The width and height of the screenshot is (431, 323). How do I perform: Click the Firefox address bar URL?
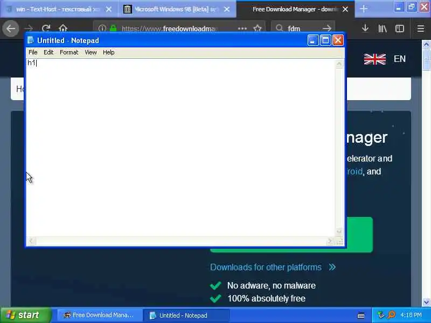pyautogui.click(x=169, y=29)
